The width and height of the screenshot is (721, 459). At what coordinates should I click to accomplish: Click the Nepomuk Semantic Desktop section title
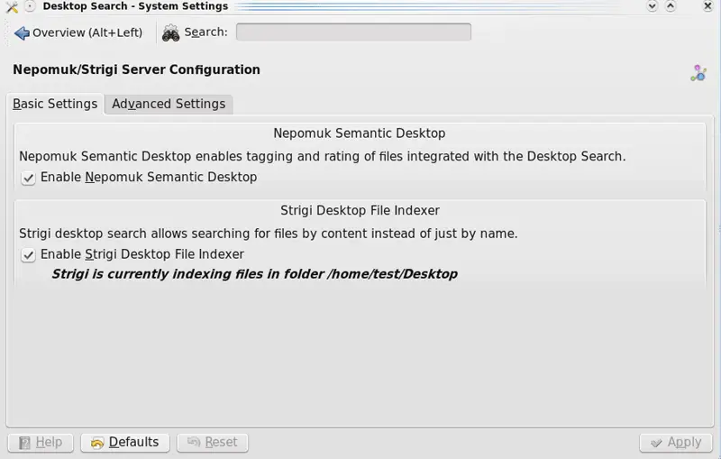point(360,133)
